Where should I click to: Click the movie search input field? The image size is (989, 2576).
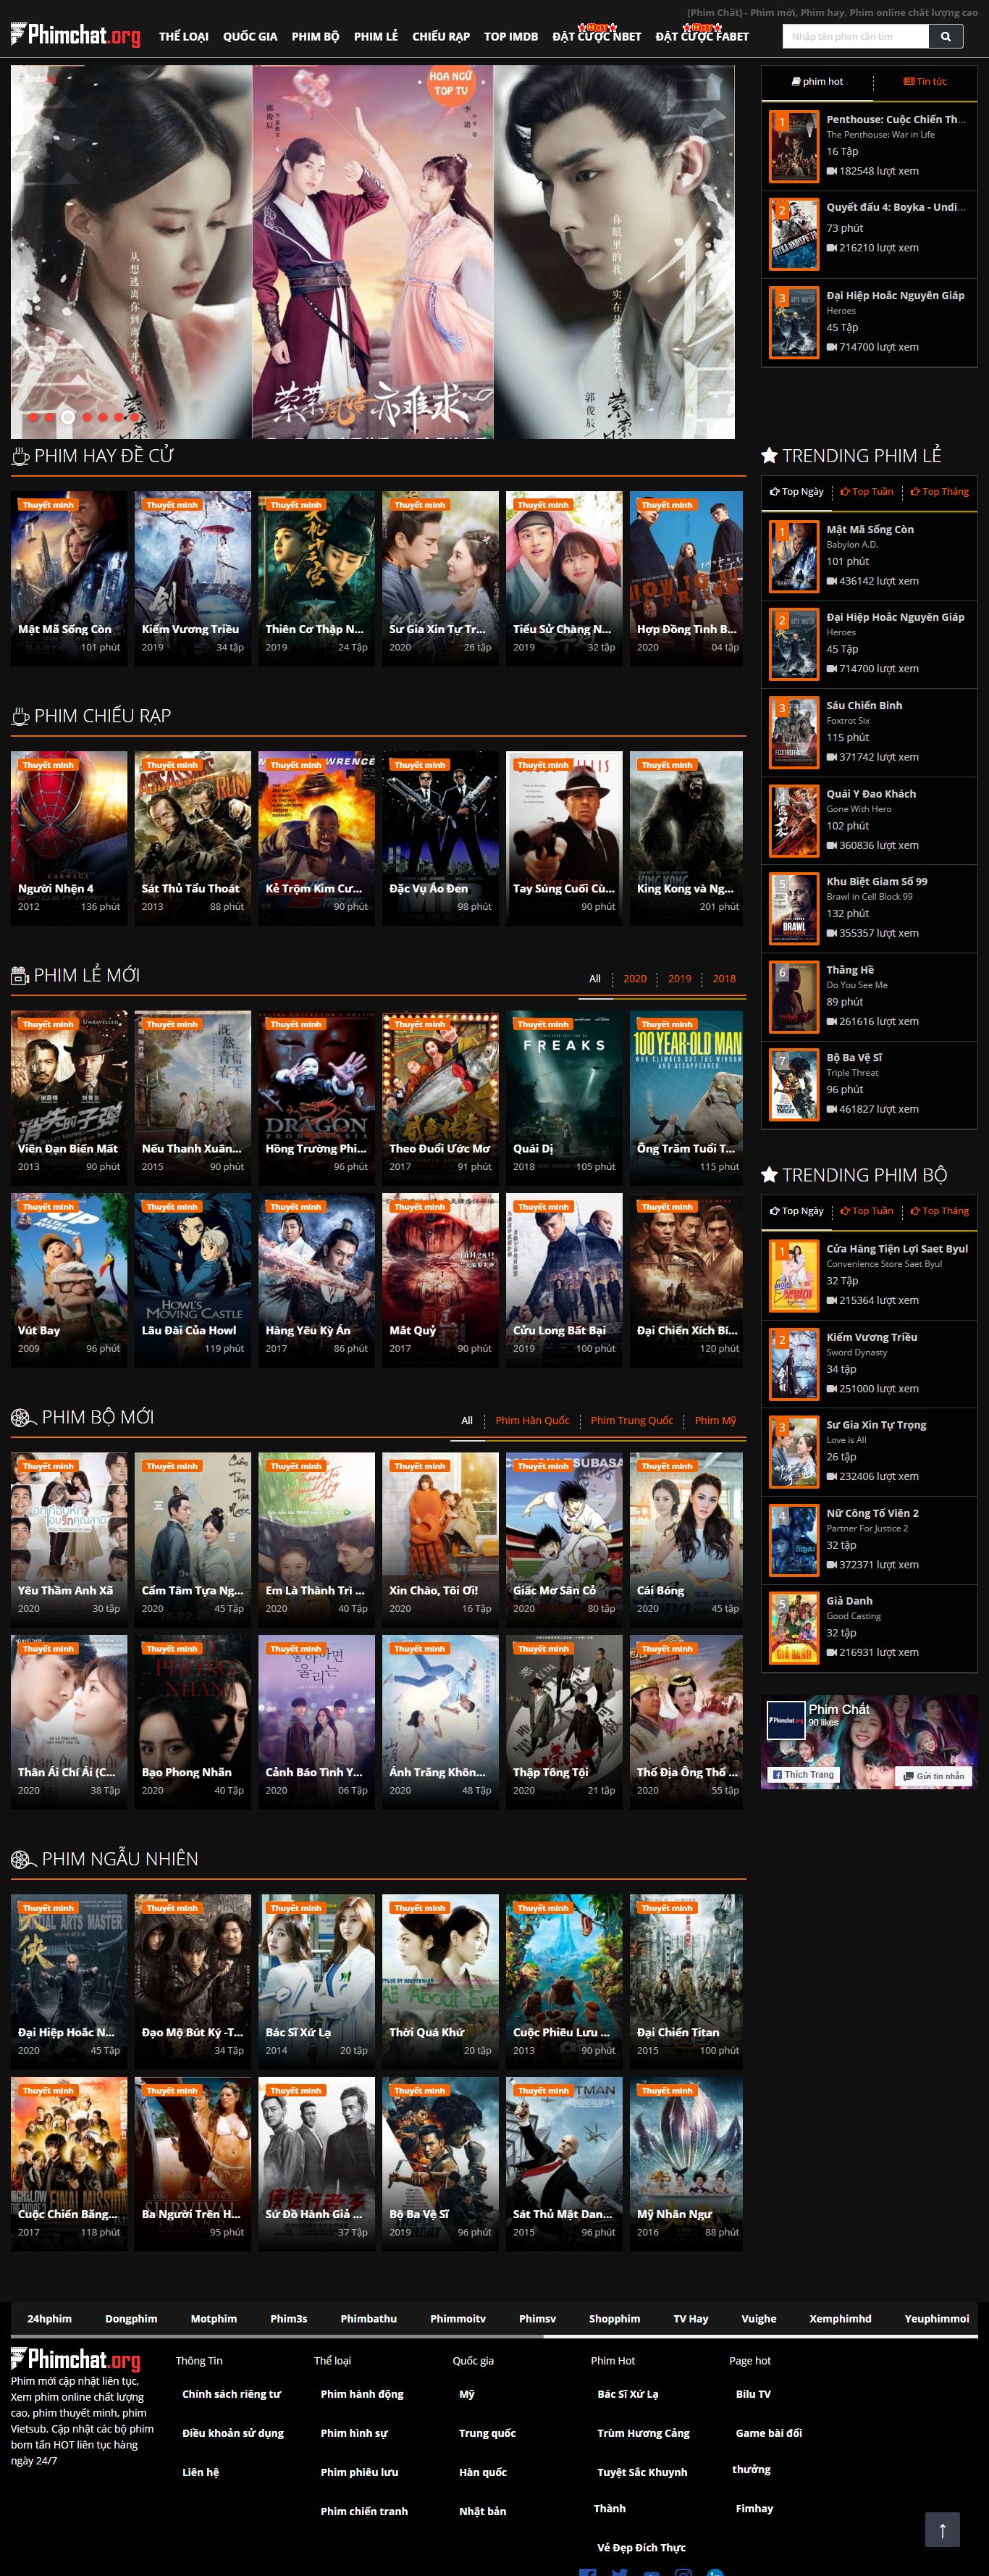click(855, 37)
